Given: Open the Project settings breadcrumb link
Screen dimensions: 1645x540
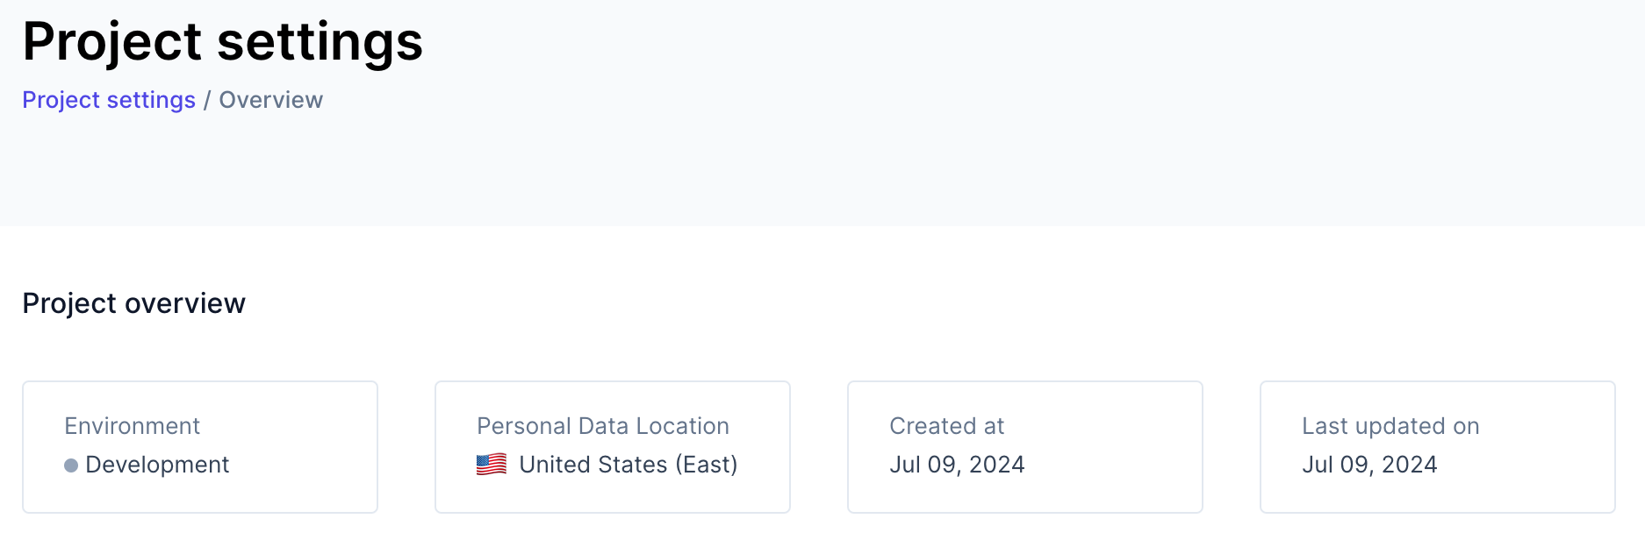Looking at the screenshot, I should pyautogui.click(x=109, y=100).
